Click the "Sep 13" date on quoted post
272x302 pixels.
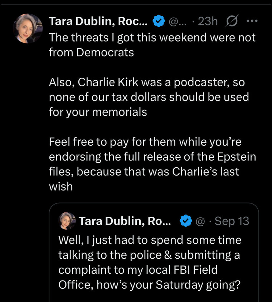tap(230, 221)
